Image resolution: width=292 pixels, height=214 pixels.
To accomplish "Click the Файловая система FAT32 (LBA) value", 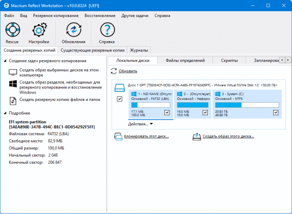I will pyautogui.click(x=58, y=134).
